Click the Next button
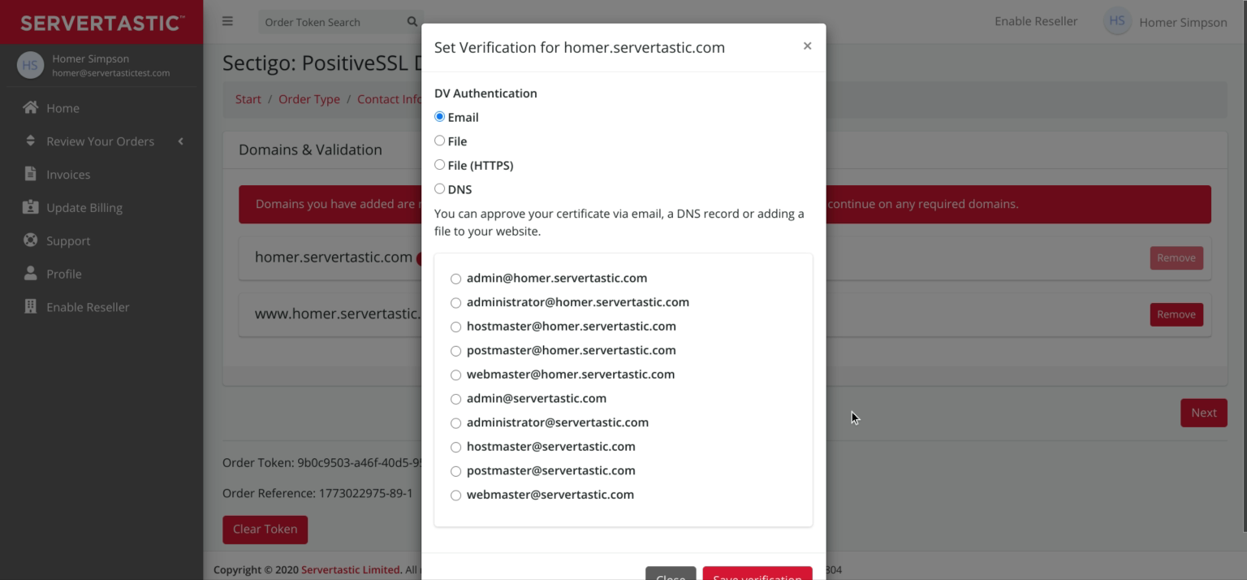This screenshot has height=580, width=1247. pos(1204,413)
